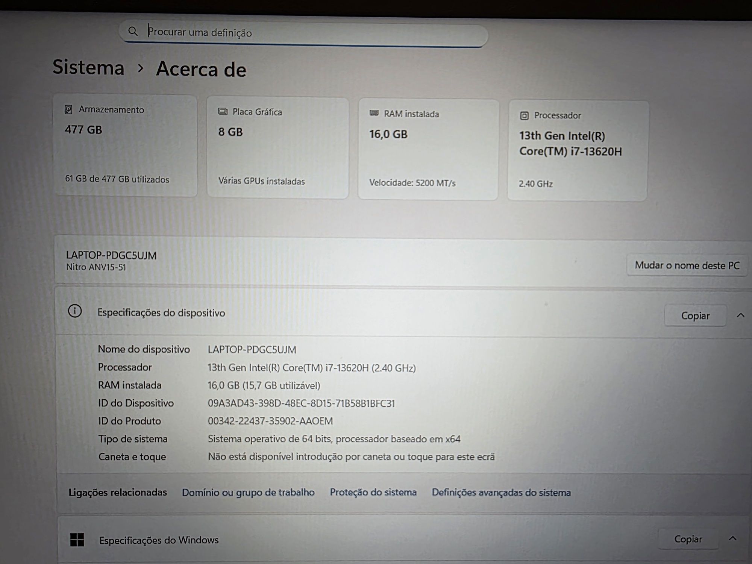Click the RAM instalada icon
The height and width of the screenshot is (564, 752).
pos(374,113)
